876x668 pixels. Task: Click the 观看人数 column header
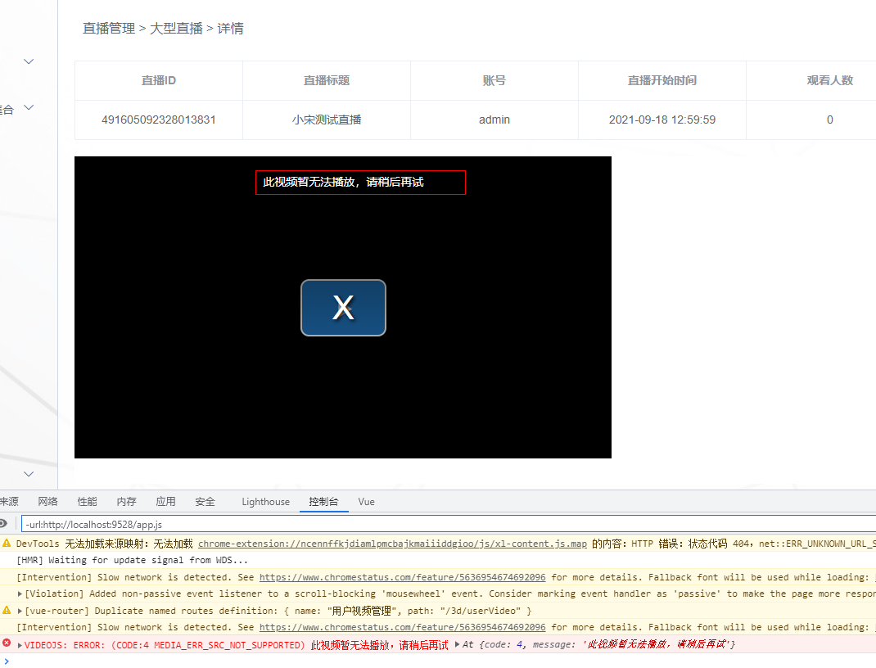pos(829,80)
